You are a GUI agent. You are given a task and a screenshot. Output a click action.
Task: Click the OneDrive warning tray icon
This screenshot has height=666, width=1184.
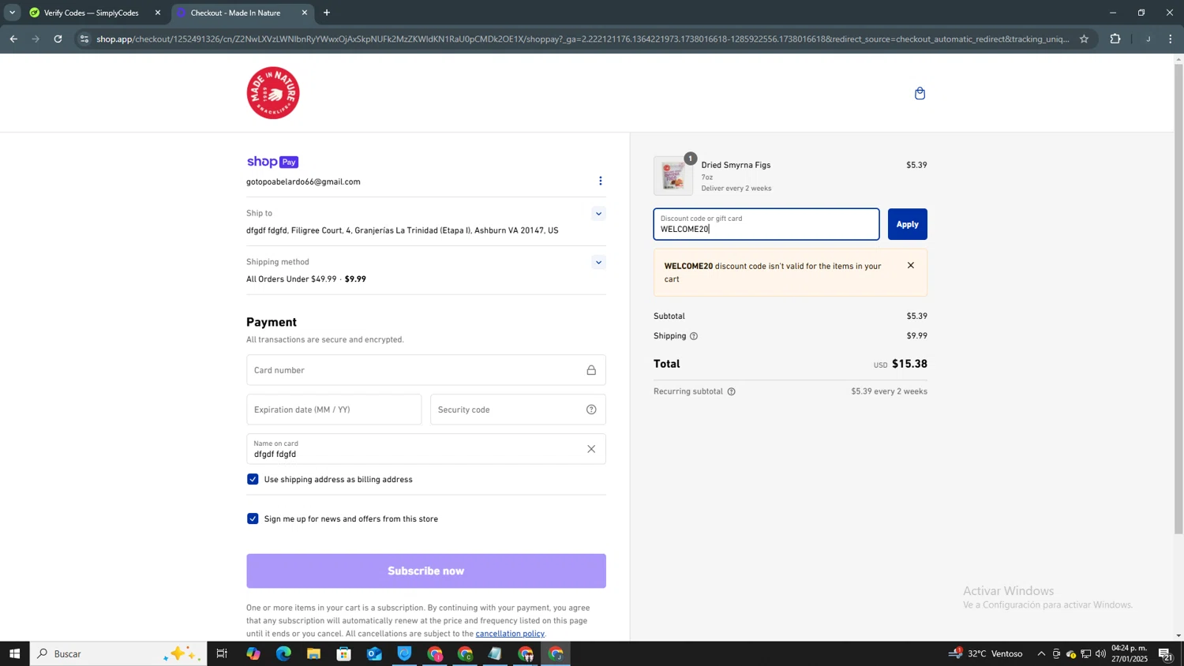coord(1071,654)
